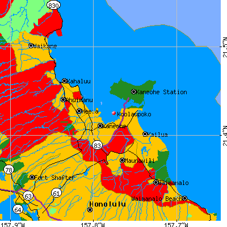Click the Kaneohe Station label

pos(161,92)
